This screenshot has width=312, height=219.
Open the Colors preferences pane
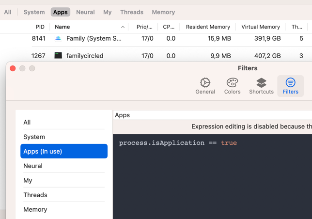[232, 86]
